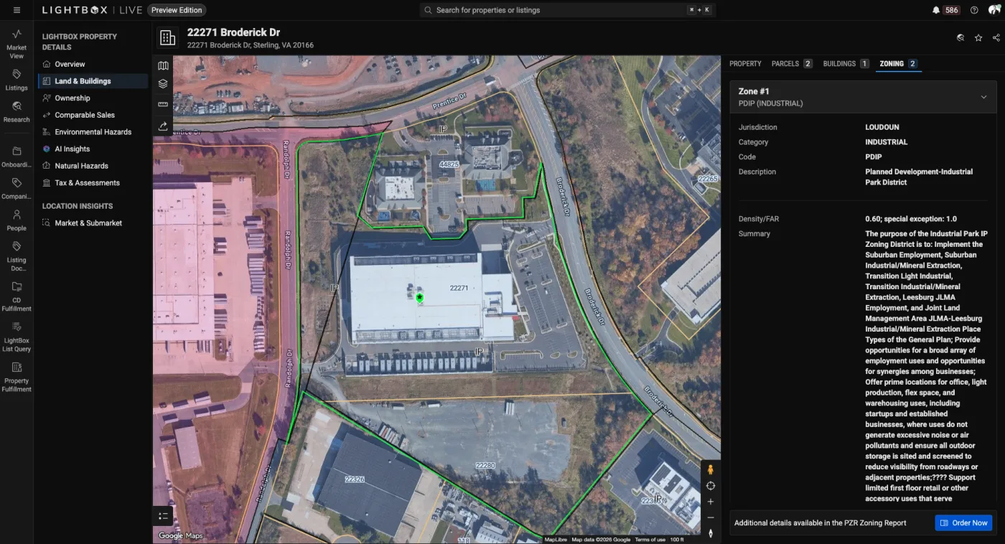This screenshot has width=1005, height=544.
Task: Open the user profile avatar menu
Action: (994, 10)
